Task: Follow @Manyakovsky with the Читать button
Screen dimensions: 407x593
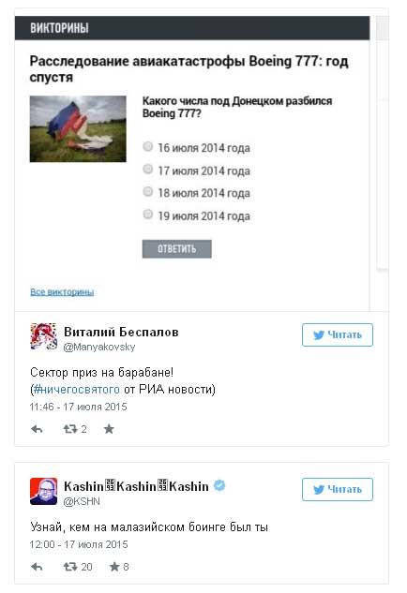Action: (x=338, y=334)
